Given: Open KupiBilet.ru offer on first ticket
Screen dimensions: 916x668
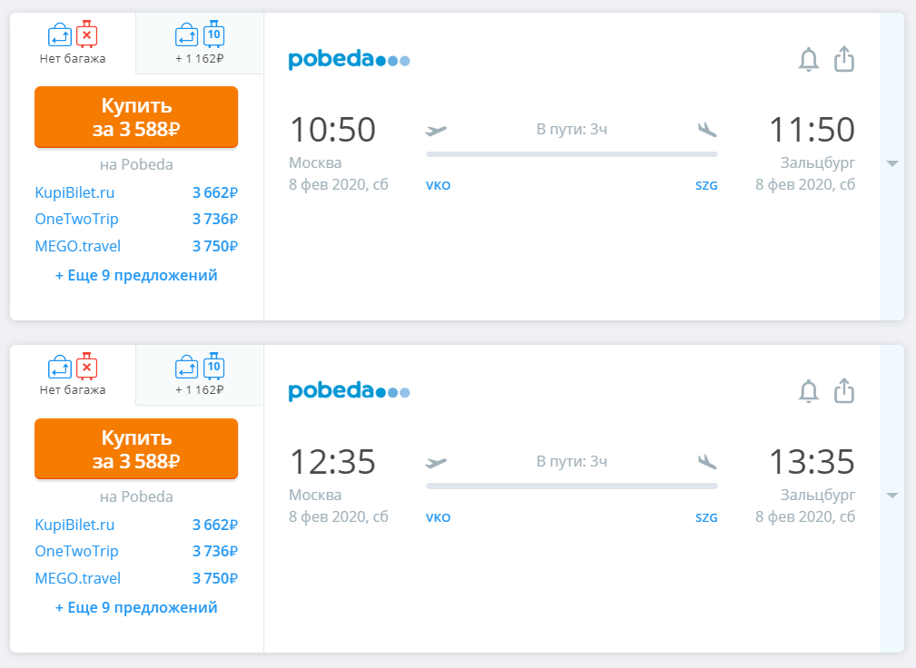Looking at the screenshot, I should point(136,192).
